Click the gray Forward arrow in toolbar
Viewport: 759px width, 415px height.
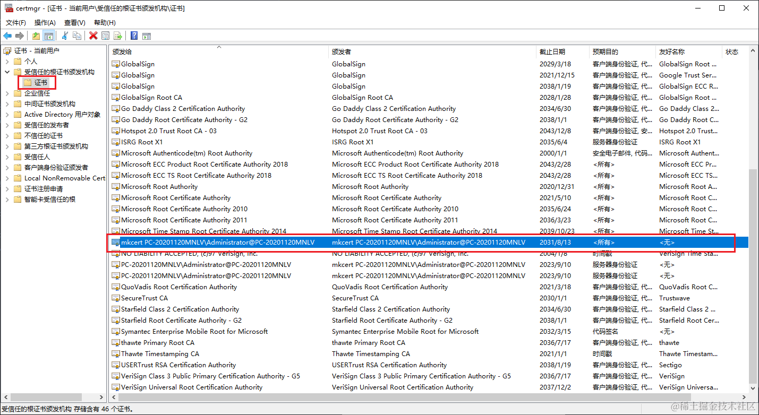20,36
